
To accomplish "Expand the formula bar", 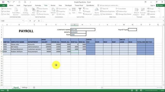I will coord(163,21).
